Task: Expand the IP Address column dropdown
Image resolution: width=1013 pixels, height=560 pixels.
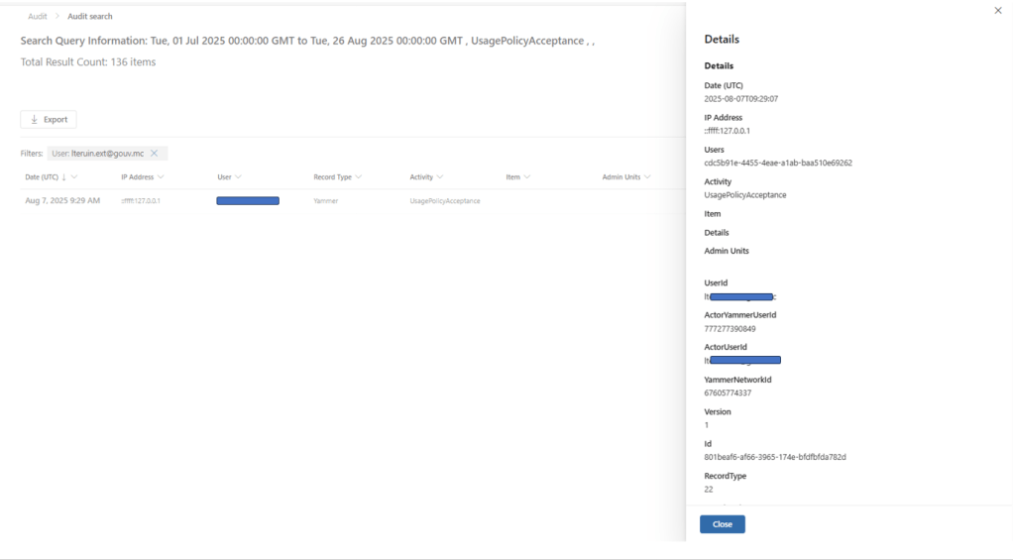Action: [x=161, y=177]
